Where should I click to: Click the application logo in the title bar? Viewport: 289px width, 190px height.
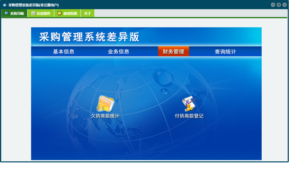4,5
